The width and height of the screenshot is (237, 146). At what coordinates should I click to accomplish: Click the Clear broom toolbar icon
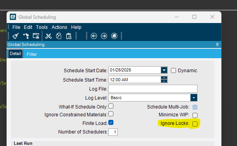(x=16, y=36)
